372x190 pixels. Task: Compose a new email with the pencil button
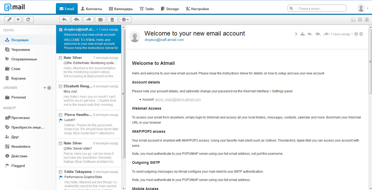click(x=9, y=19)
